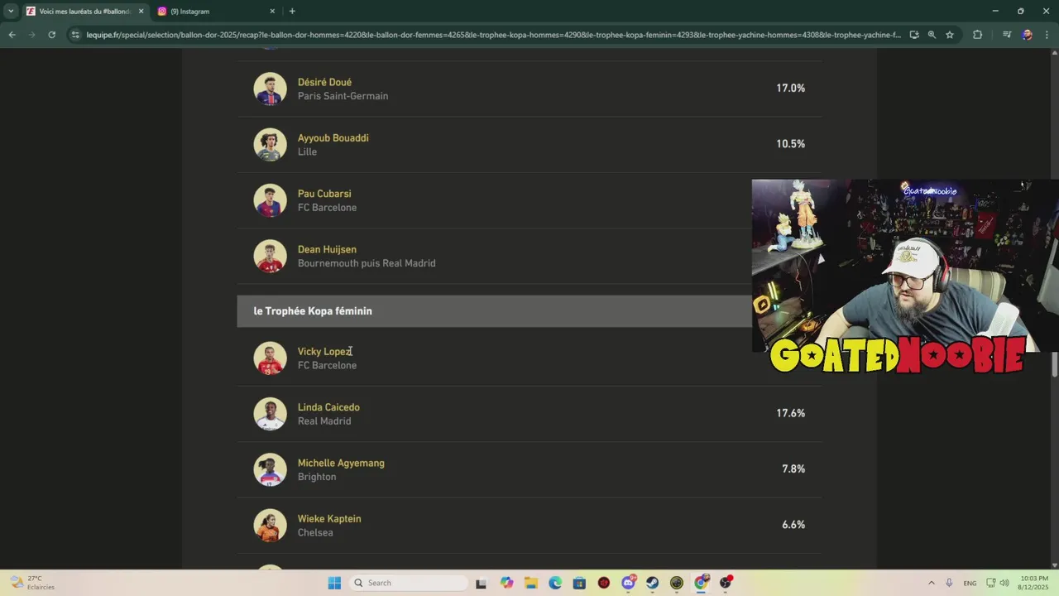1059x596 pixels.
Task: Switch to Chrome on the taskbar
Action: point(702,583)
